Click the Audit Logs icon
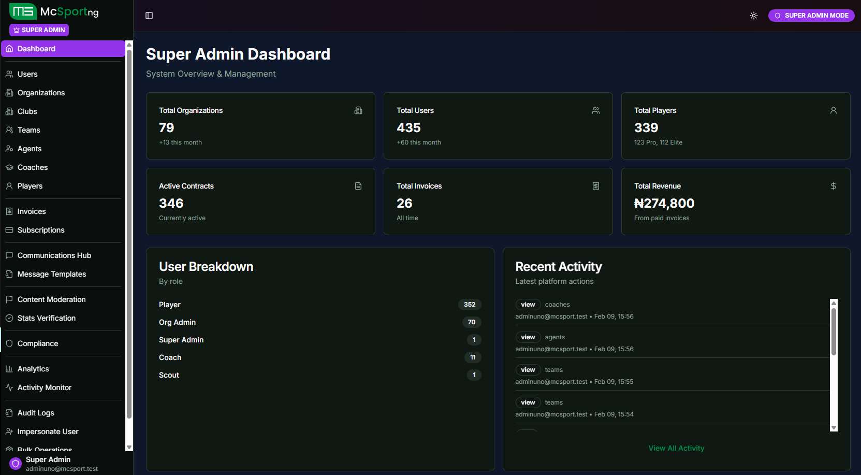861x475 pixels. click(9, 412)
